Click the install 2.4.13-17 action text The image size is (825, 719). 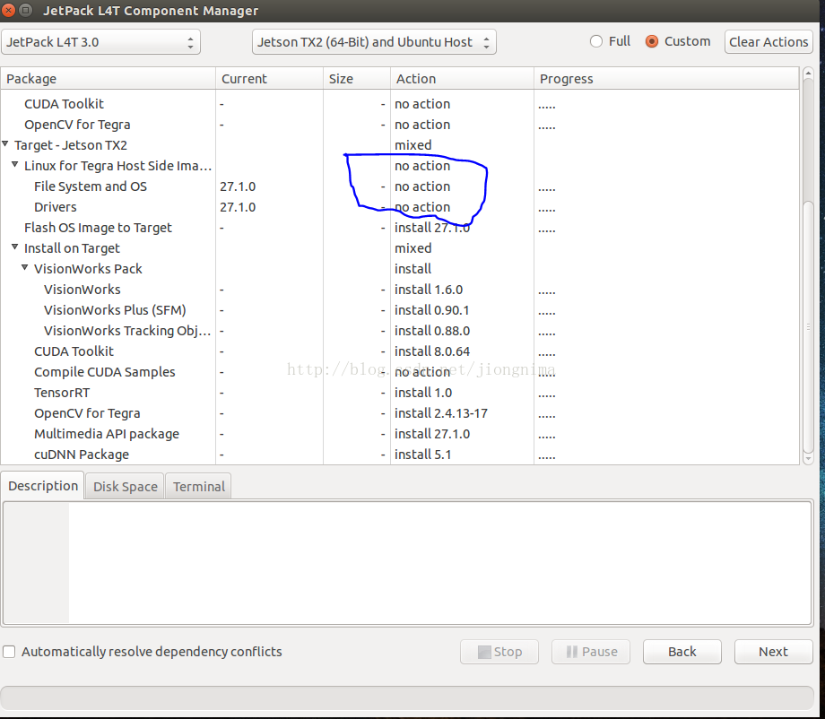click(x=441, y=413)
